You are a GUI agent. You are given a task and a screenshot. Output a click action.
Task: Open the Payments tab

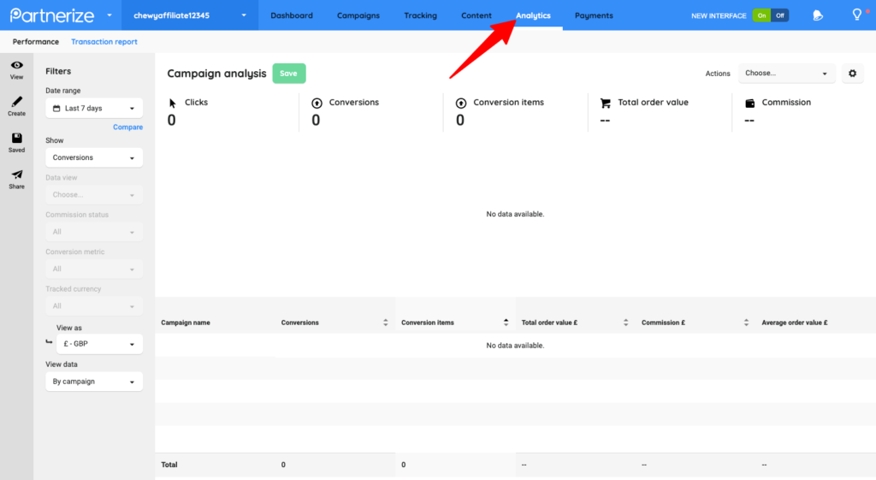click(x=594, y=15)
